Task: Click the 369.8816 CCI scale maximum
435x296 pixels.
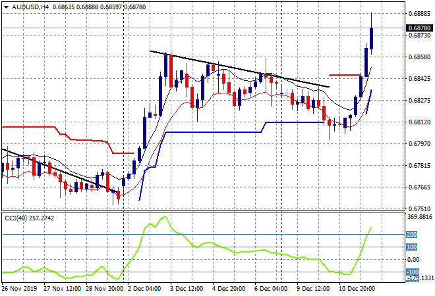Action: pyautogui.click(x=420, y=217)
